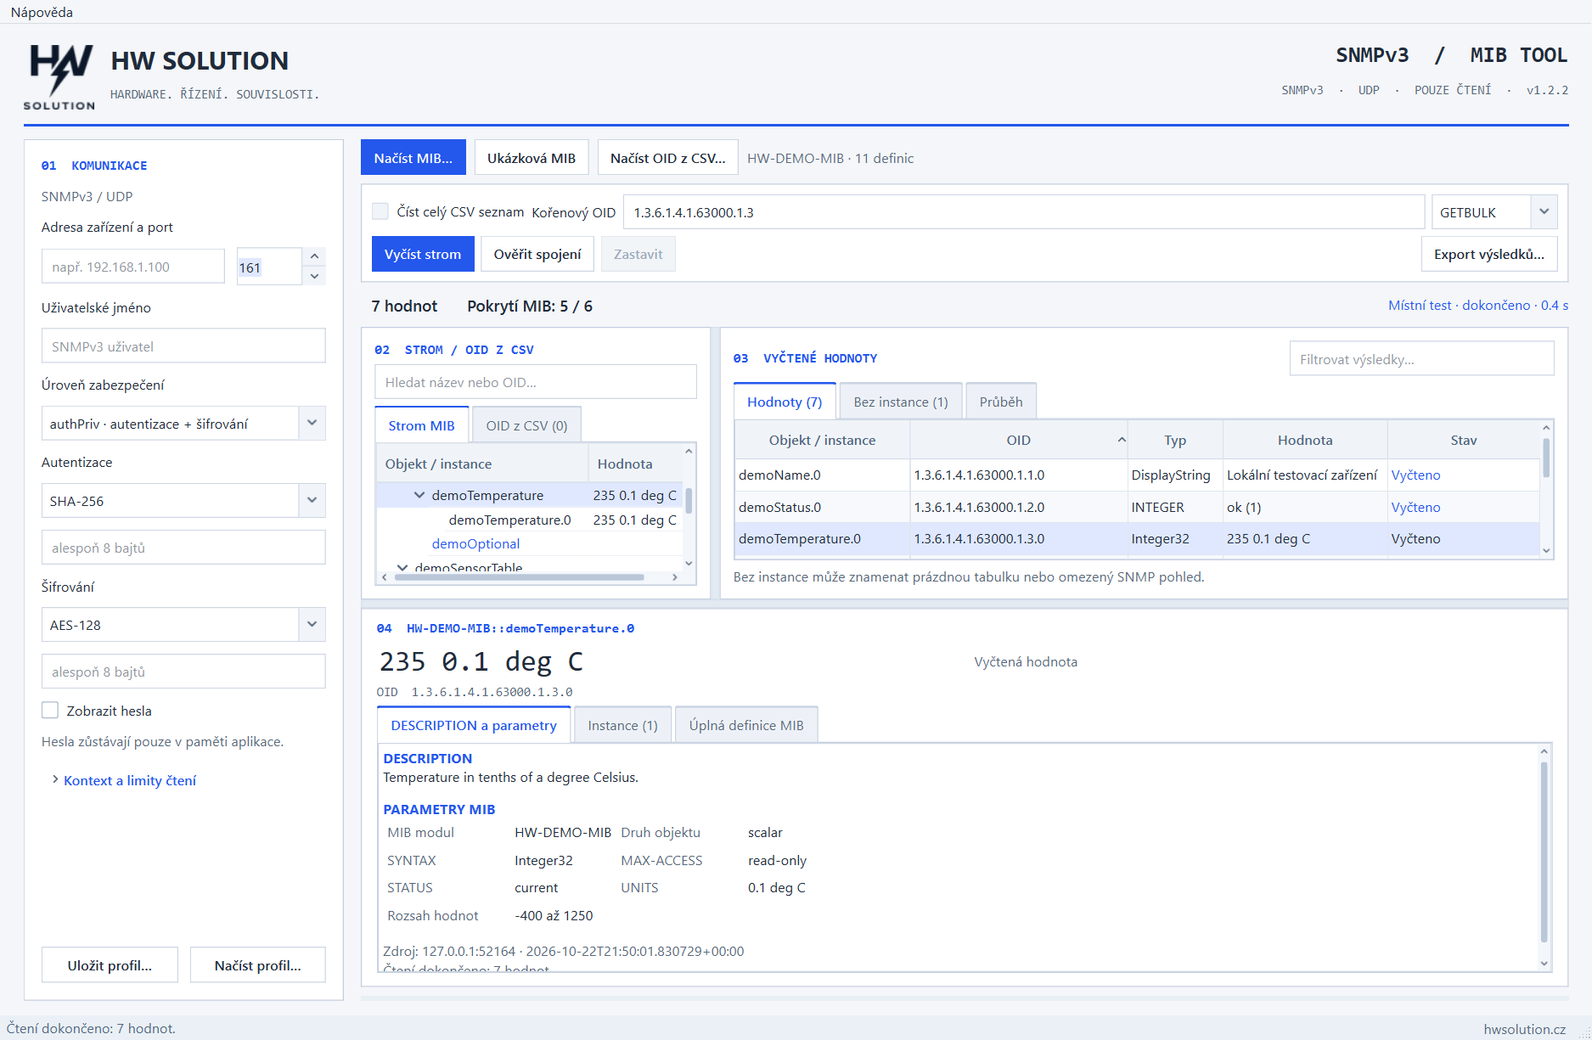Click the 'Ukázková MIB' button
Viewport: 1592px width, 1040px height.
(x=532, y=158)
